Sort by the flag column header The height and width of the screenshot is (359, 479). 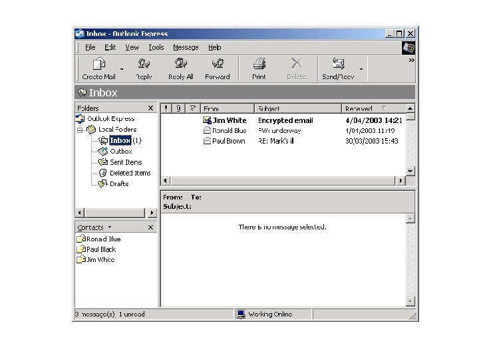pyautogui.click(x=193, y=108)
